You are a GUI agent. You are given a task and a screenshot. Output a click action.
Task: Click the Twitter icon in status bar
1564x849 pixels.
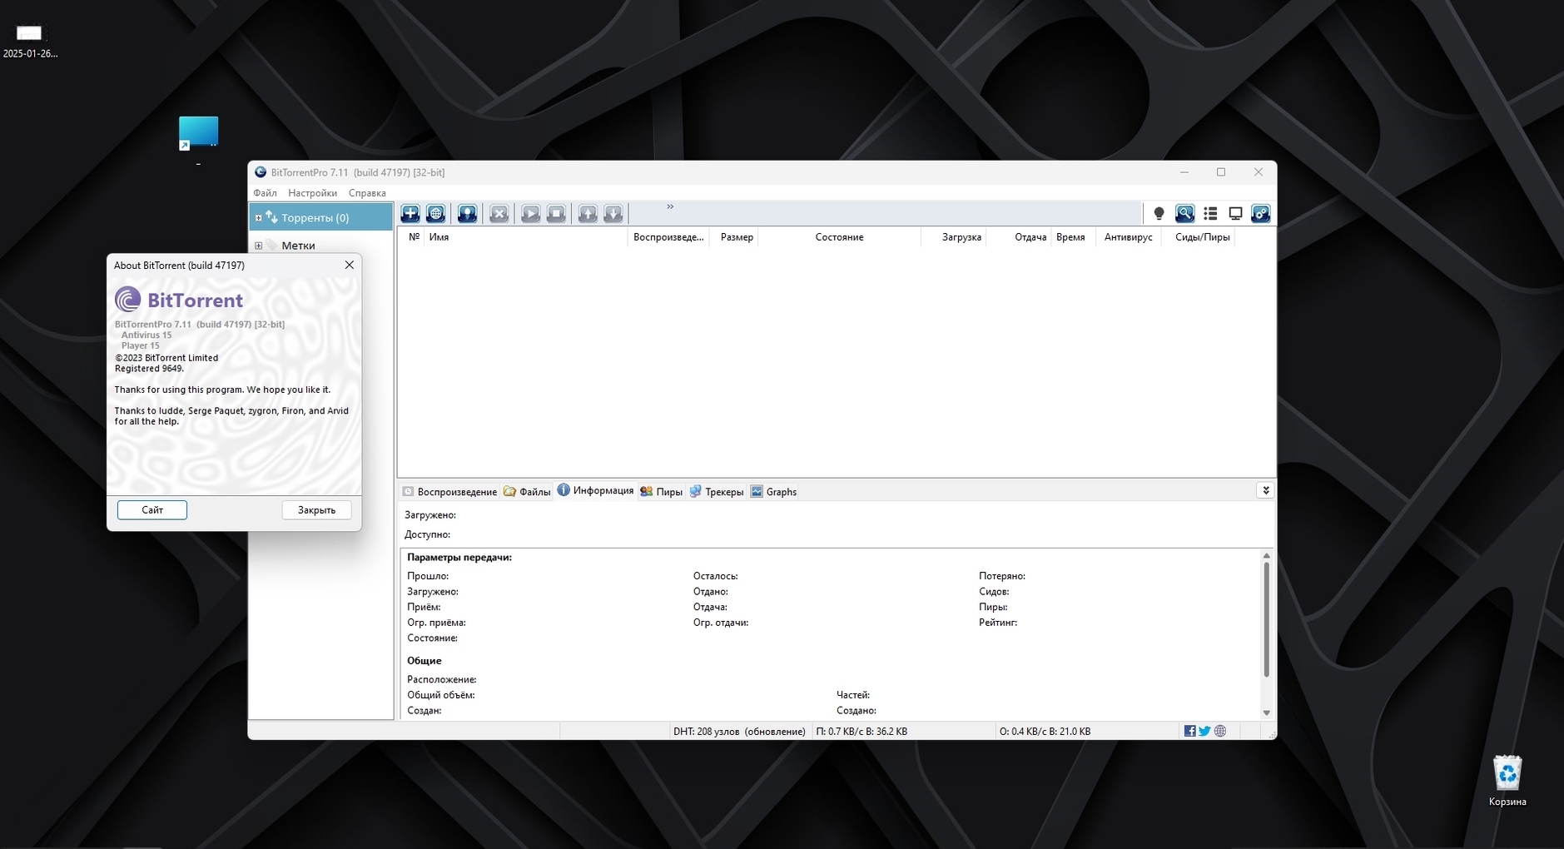tap(1204, 731)
